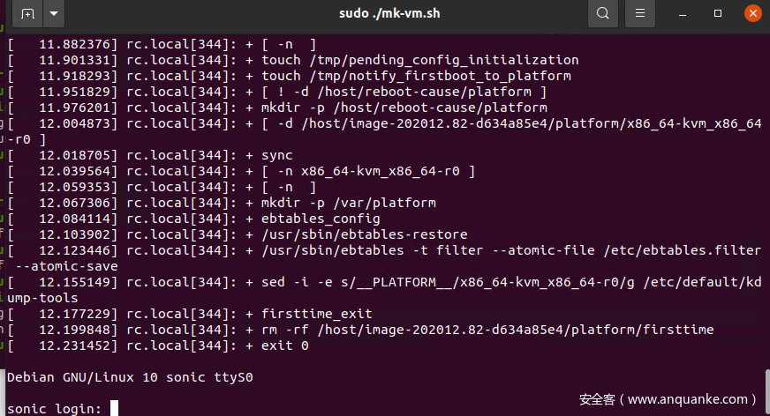The image size is (770, 416).
Task: Close the terminal with the orange button
Action: tap(751, 13)
